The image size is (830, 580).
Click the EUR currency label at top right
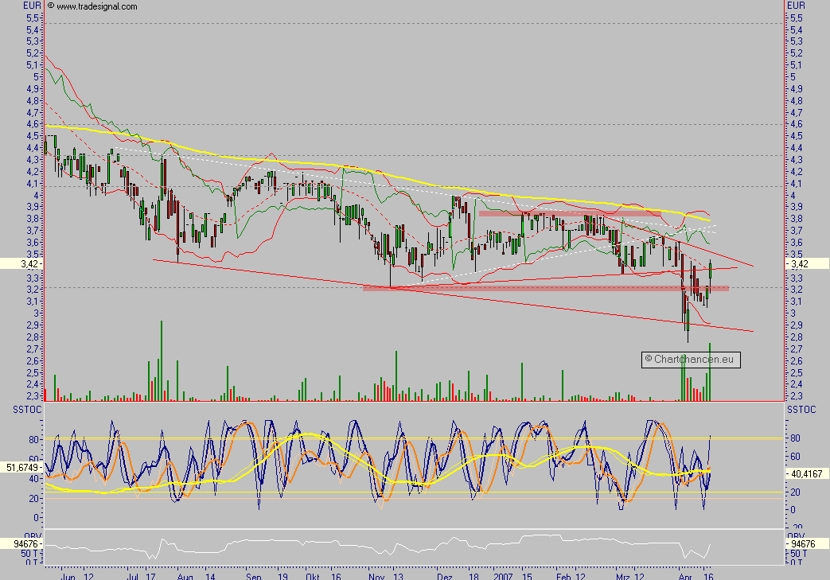tap(796, 6)
